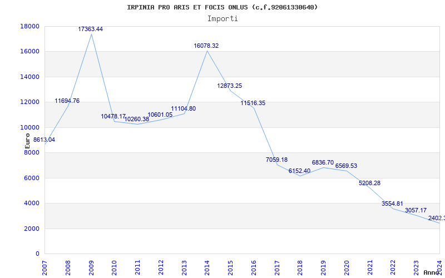The width and height of the screenshot is (445, 278).
Task: Click the x-axis year 2019
Action: (x=324, y=268)
